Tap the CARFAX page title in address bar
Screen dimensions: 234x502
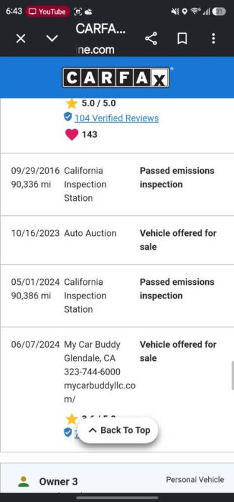[100, 29]
